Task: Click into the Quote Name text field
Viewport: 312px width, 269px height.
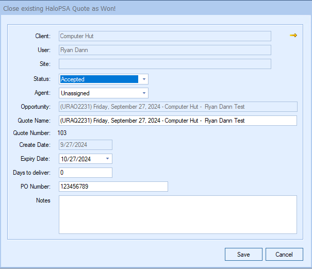Action: tap(177, 121)
